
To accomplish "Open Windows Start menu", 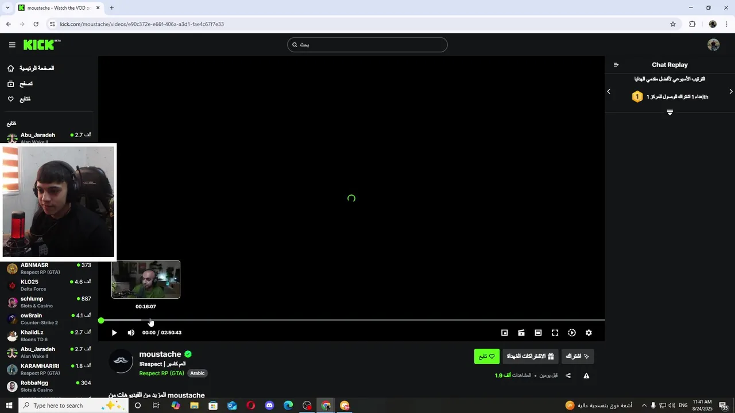I will pos(9,406).
